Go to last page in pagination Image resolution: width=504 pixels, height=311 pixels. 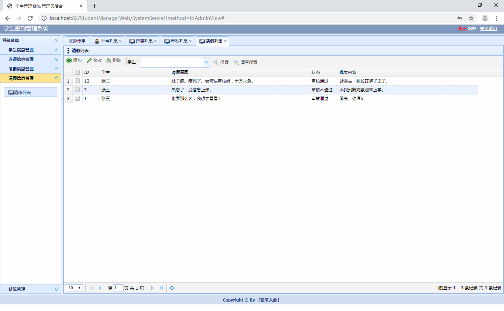pyautogui.click(x=161, y=288)
